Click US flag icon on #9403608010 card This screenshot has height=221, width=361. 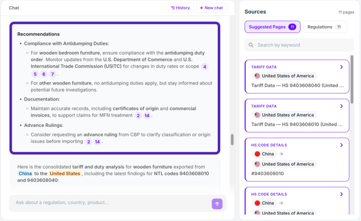point(257,164)
